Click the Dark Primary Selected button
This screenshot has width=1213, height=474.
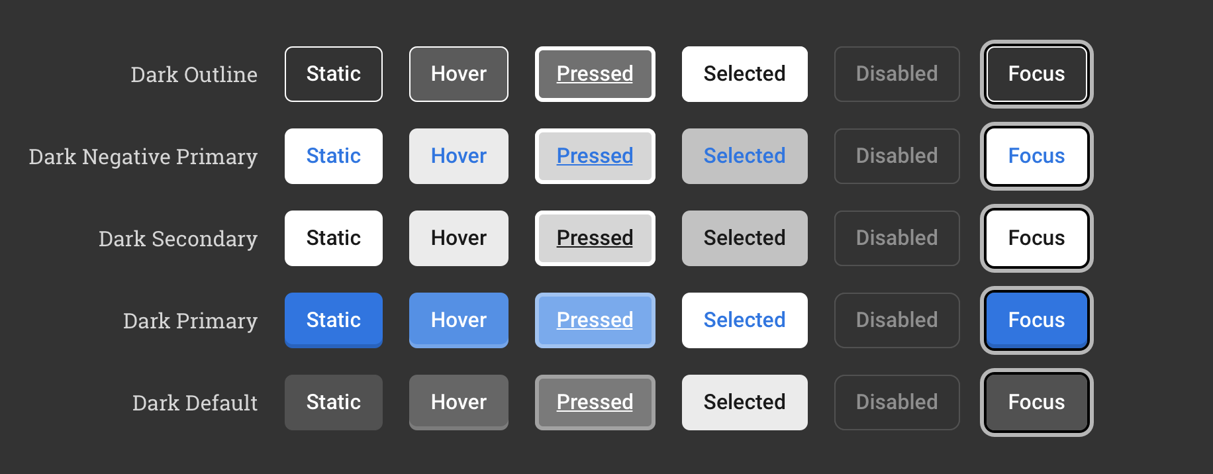pyautogui.click(x=744, y=320)
